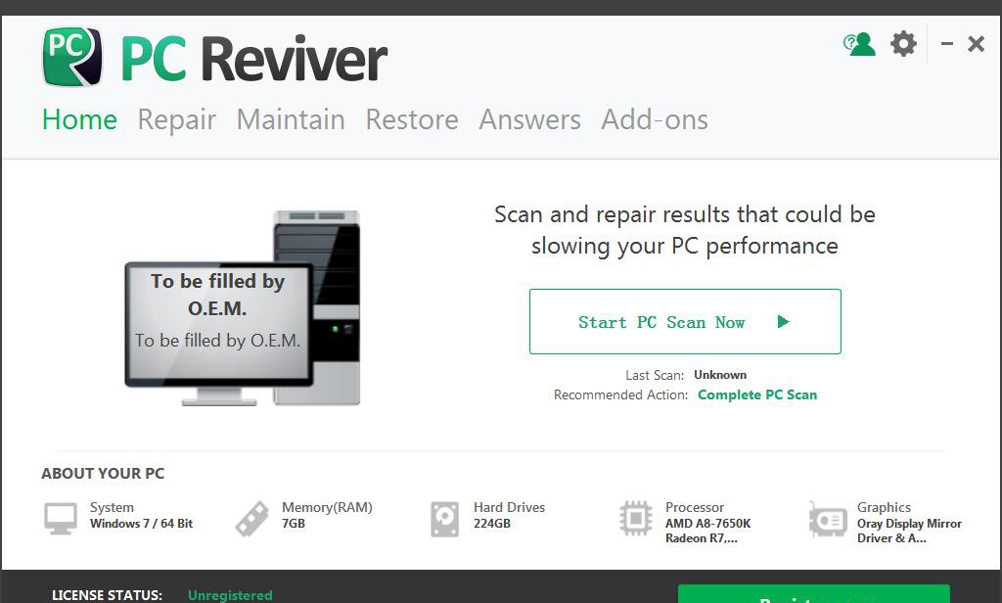Click the 'Last Scan:' label
The image size is (1002, 603).
(x=655, y=375)
